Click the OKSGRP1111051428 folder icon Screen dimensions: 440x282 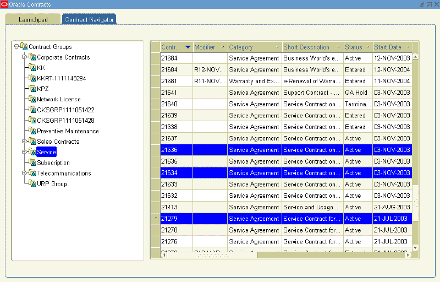pos(32,120)
